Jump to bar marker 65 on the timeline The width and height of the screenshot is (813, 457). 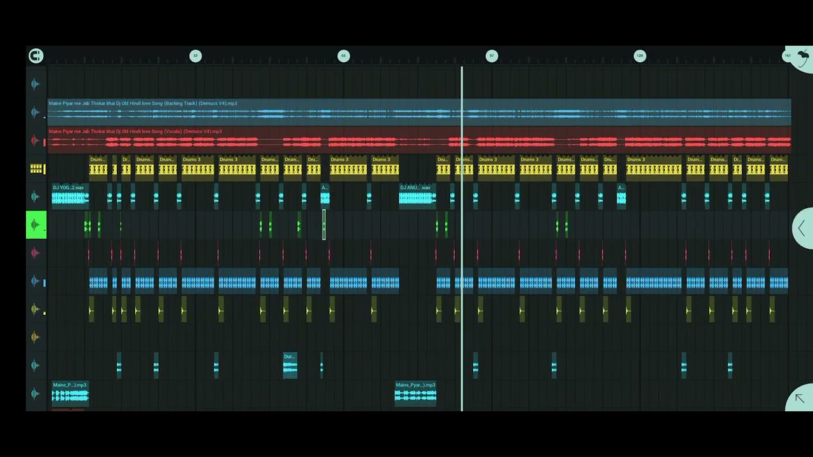(344, 56)
